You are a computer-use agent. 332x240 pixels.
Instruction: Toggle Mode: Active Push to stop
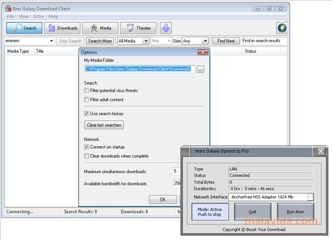pyautogui.click(x=210, y=212)
